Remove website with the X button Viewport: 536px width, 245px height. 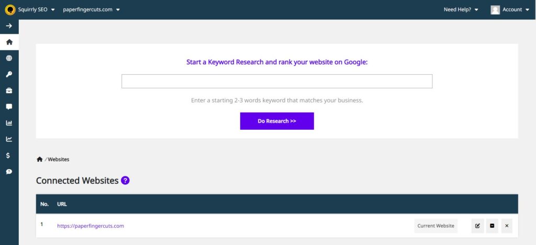(507, 226)
